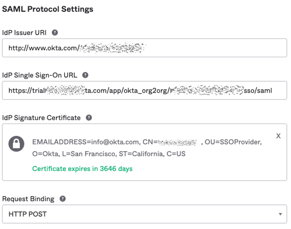This screenshot has width=291, height=229.
Task: Open help tooltip for IdP Single Sign-On URL
Action: coord(85,75)
